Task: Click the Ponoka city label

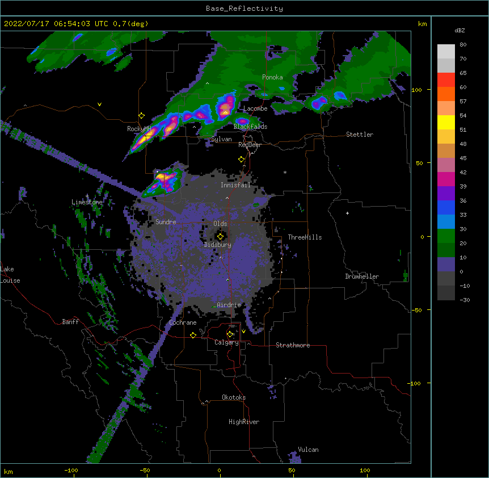Action: 272,77
